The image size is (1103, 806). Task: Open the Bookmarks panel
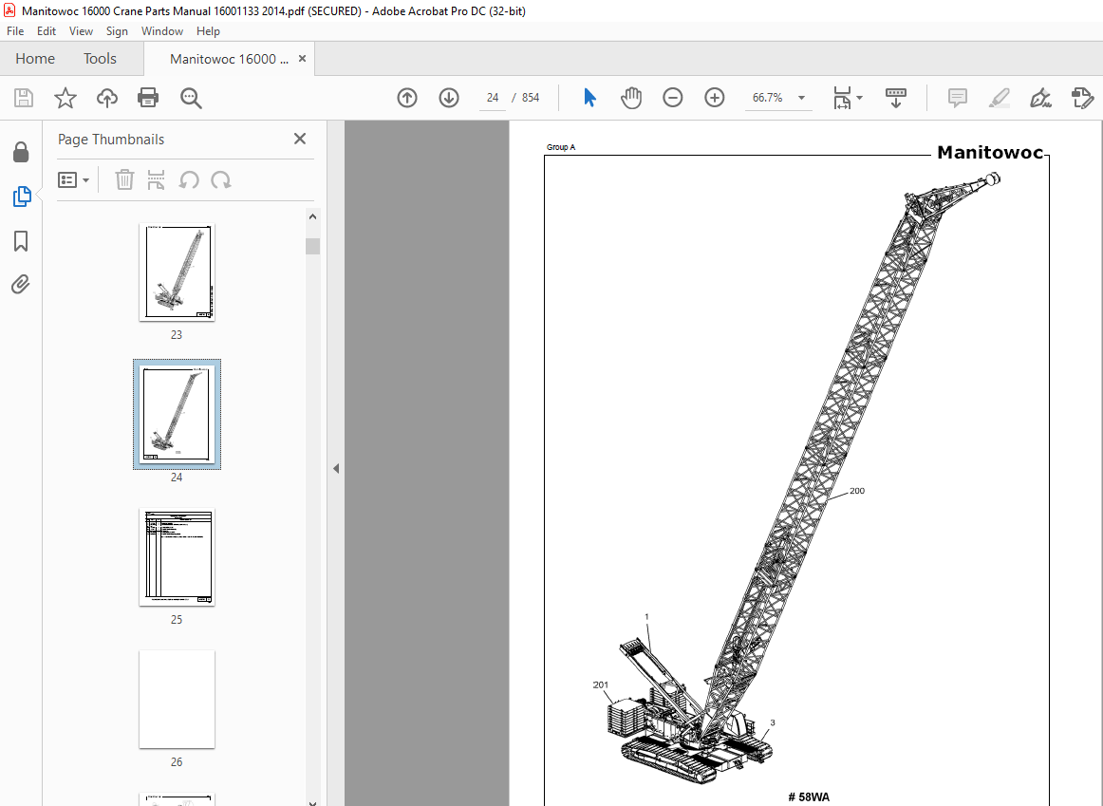coord(21,241)
